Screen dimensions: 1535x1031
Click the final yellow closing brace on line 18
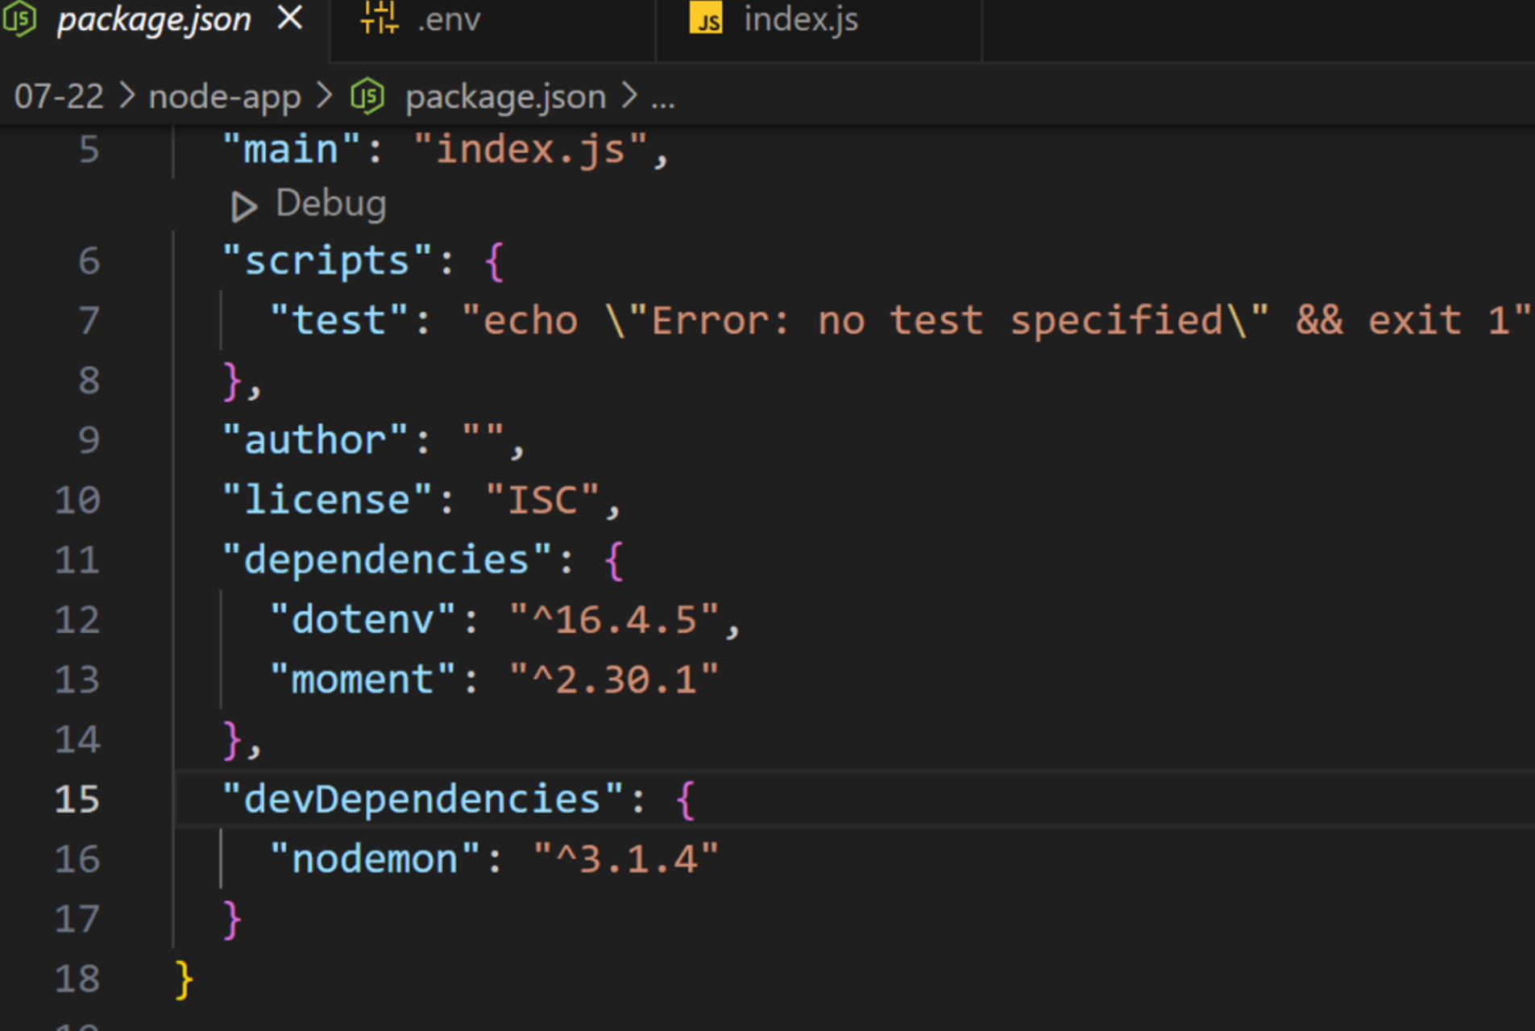click(x=185, y=979)
